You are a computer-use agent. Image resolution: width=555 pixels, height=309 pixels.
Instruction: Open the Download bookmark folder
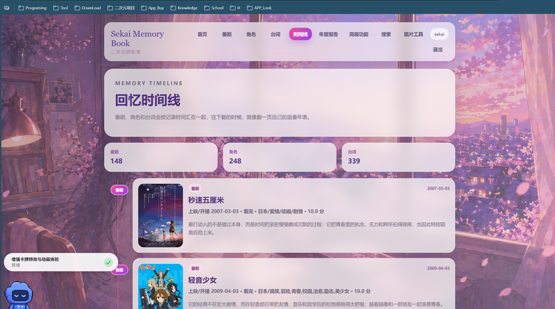click(x=87, y=8)
